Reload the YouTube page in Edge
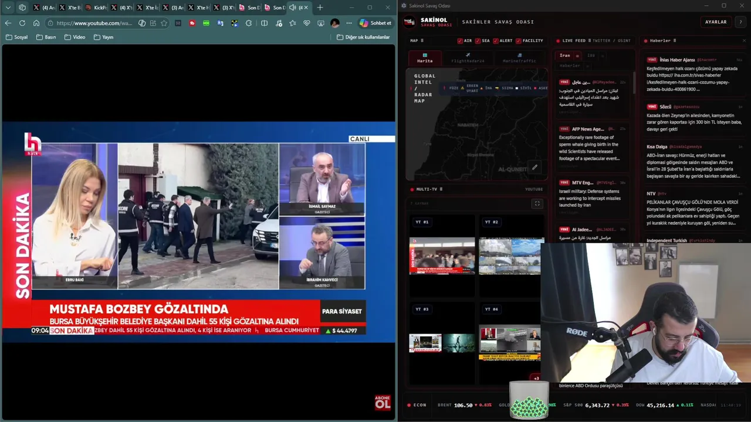 tap(22, 23)
